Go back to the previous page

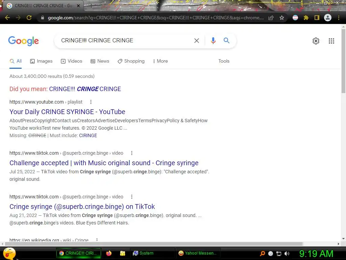(x=7, y=18)
